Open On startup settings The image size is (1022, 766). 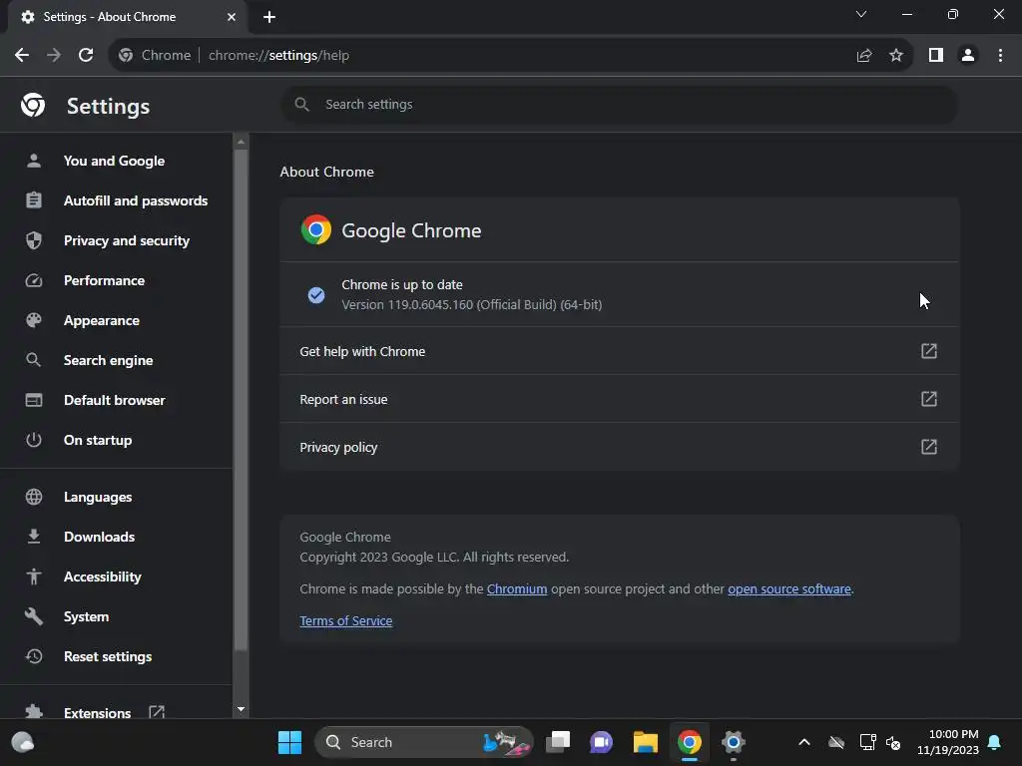tap(116, 440)
